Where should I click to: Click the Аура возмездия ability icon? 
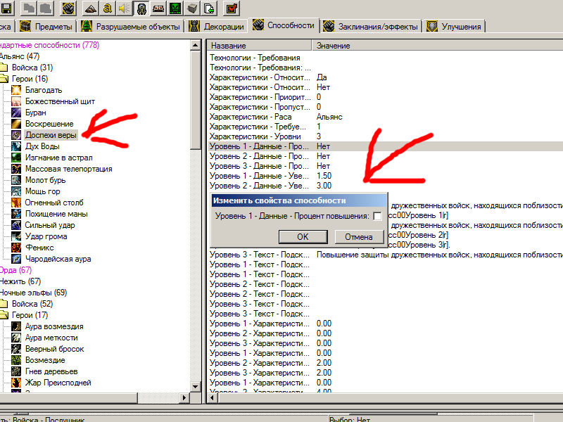pos(16,326)
